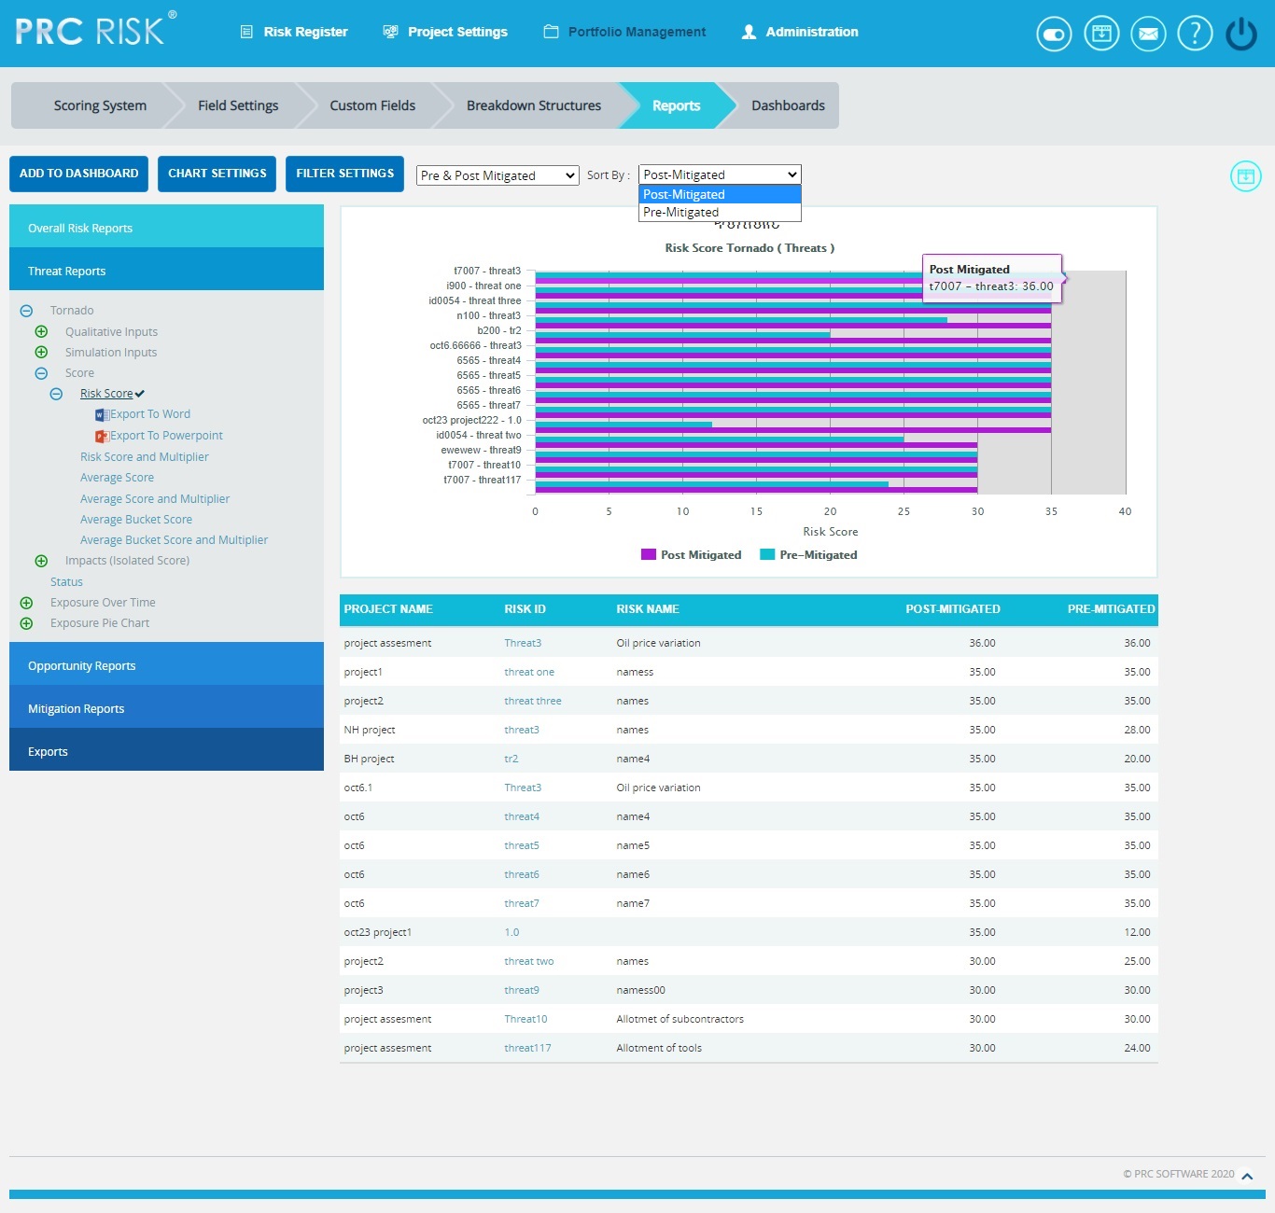Click the Administration user icon
Viewport: 1275px width, 1213px height.
tap(748, 31)
